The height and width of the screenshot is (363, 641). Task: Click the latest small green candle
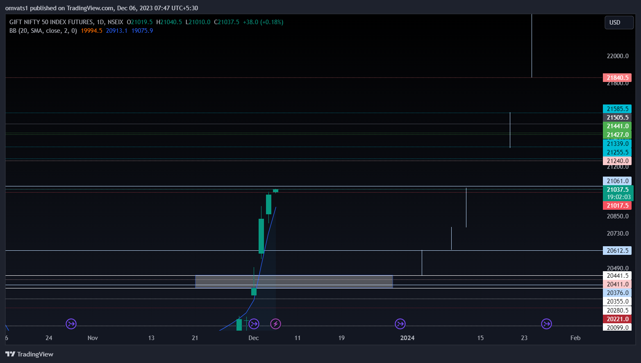click(275, 191)
